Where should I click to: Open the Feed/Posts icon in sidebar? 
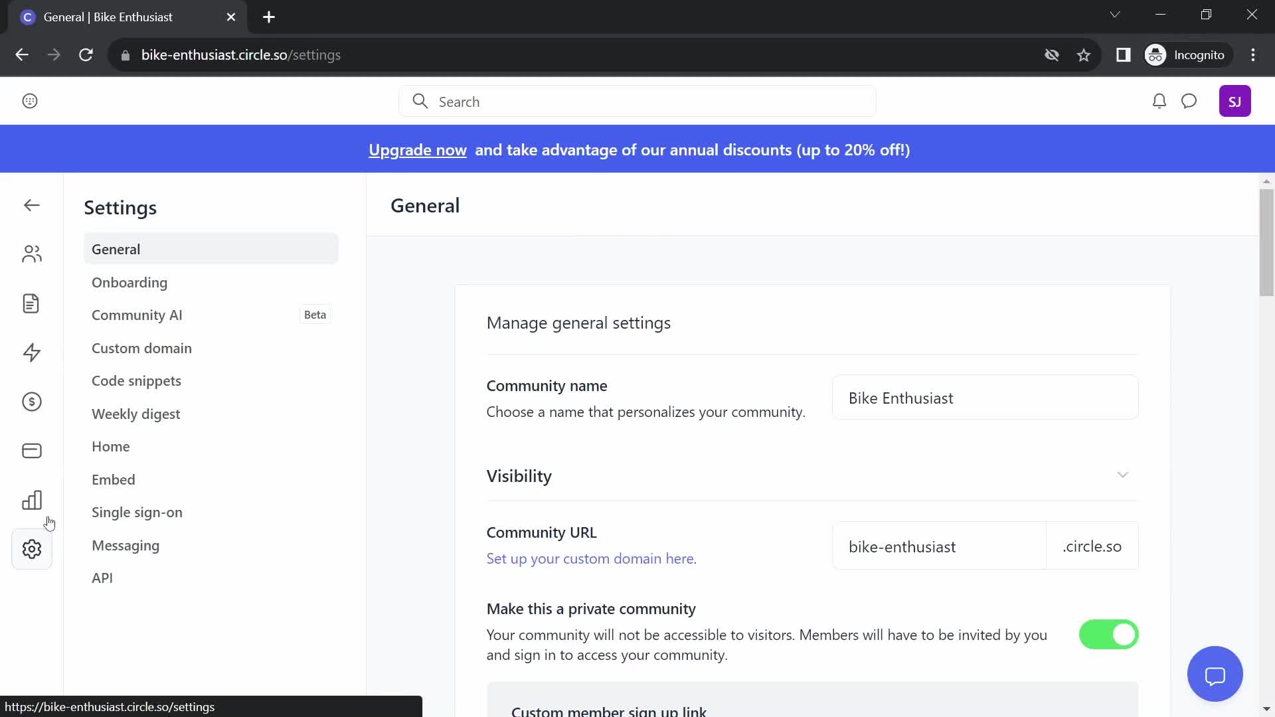click(31, 304)
